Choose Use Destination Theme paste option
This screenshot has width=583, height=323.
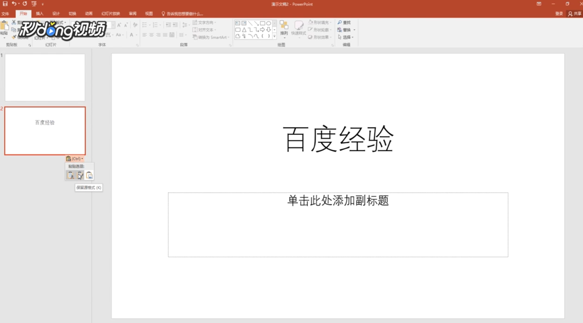(71, 175)
